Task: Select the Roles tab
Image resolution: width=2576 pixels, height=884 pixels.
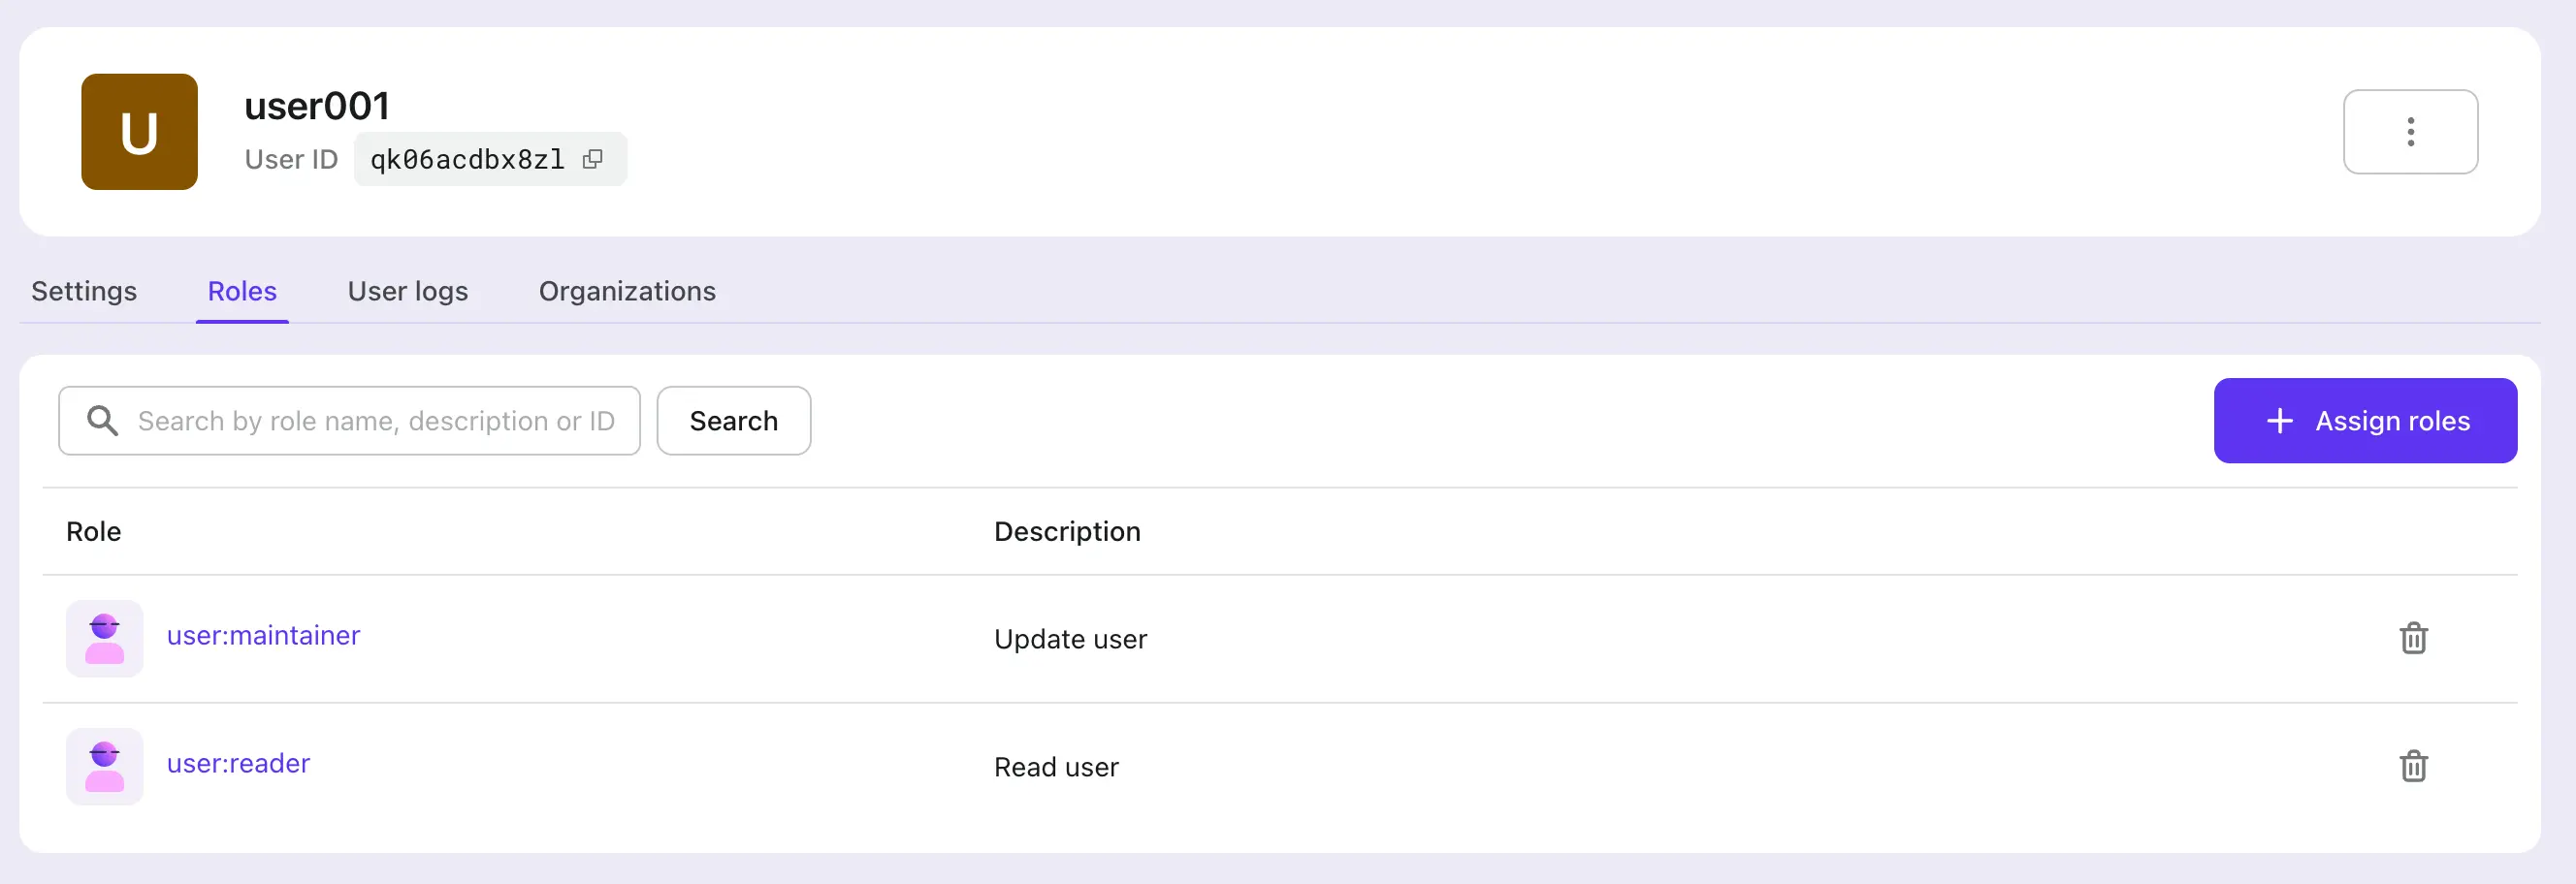Action: (x=242, y=291)
